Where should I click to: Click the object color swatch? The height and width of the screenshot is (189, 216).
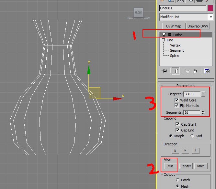point(210,8)
